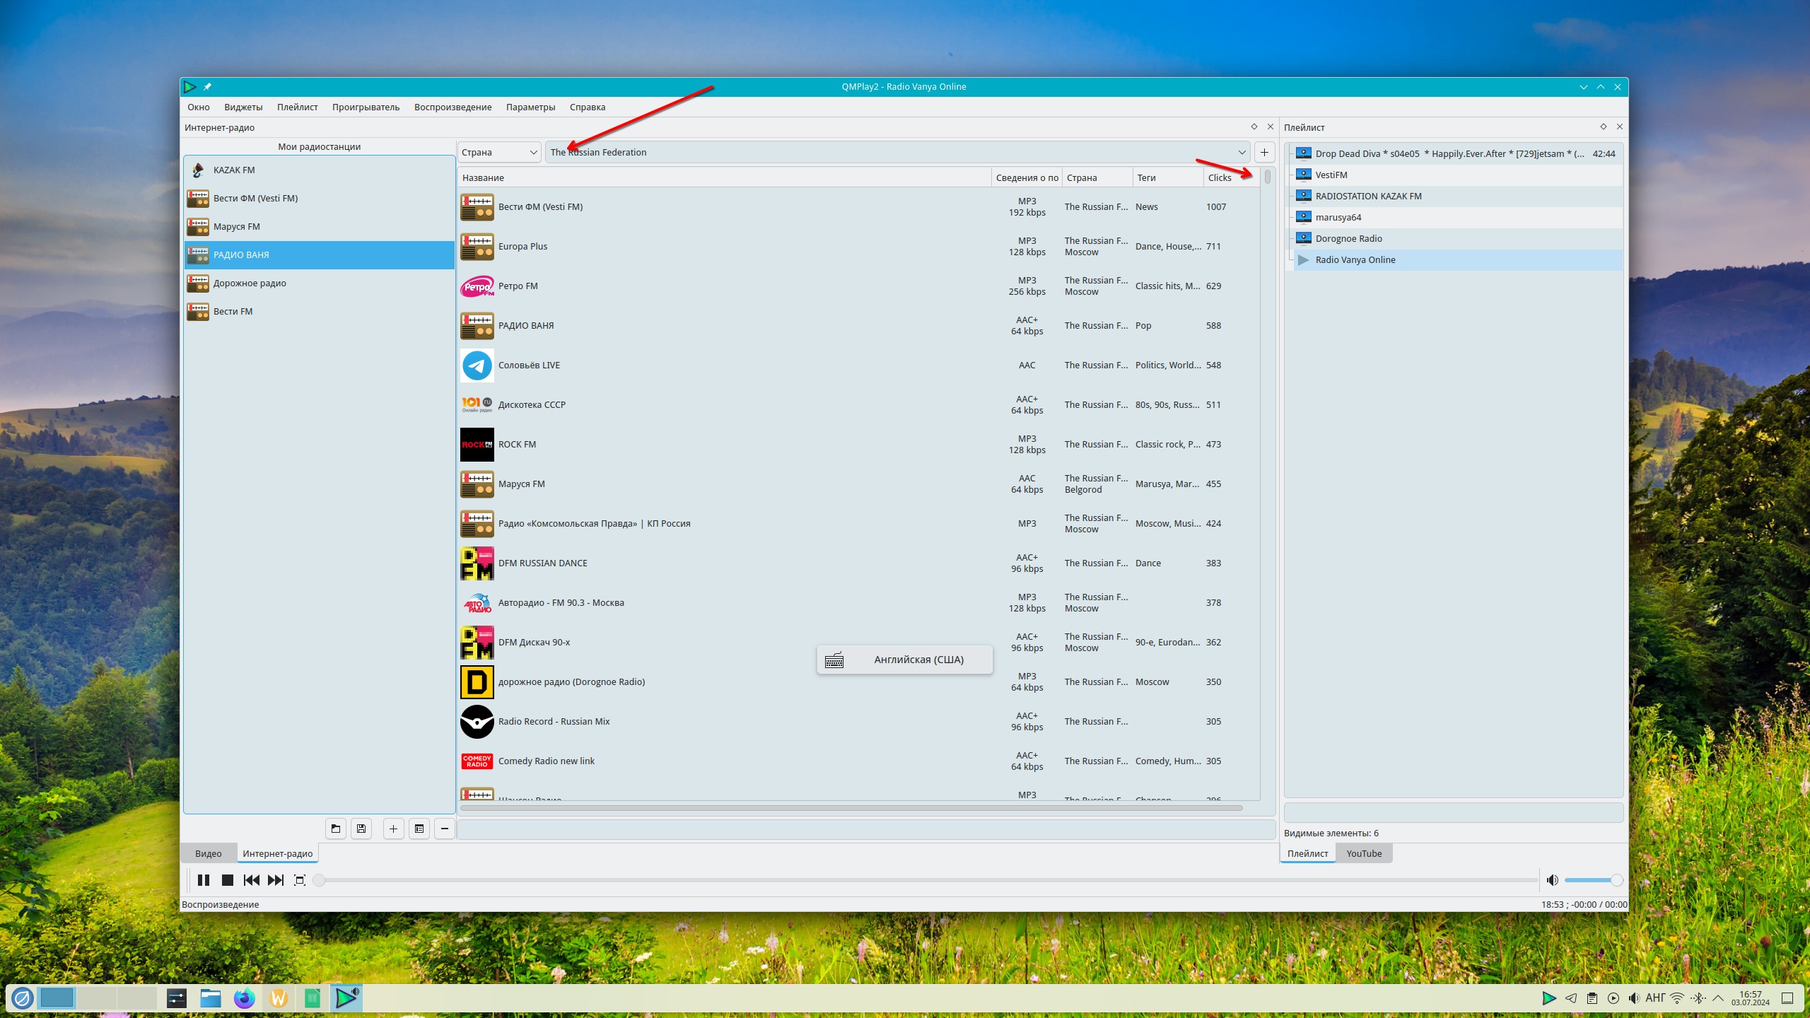Sort stations by the Clicks column header
1810x1018 pixels.
click(1220, 177)
